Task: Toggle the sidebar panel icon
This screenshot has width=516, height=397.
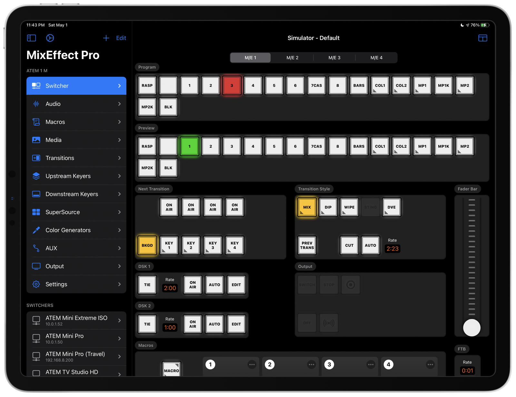Action: pyautogui.click(x=31, y=38)
